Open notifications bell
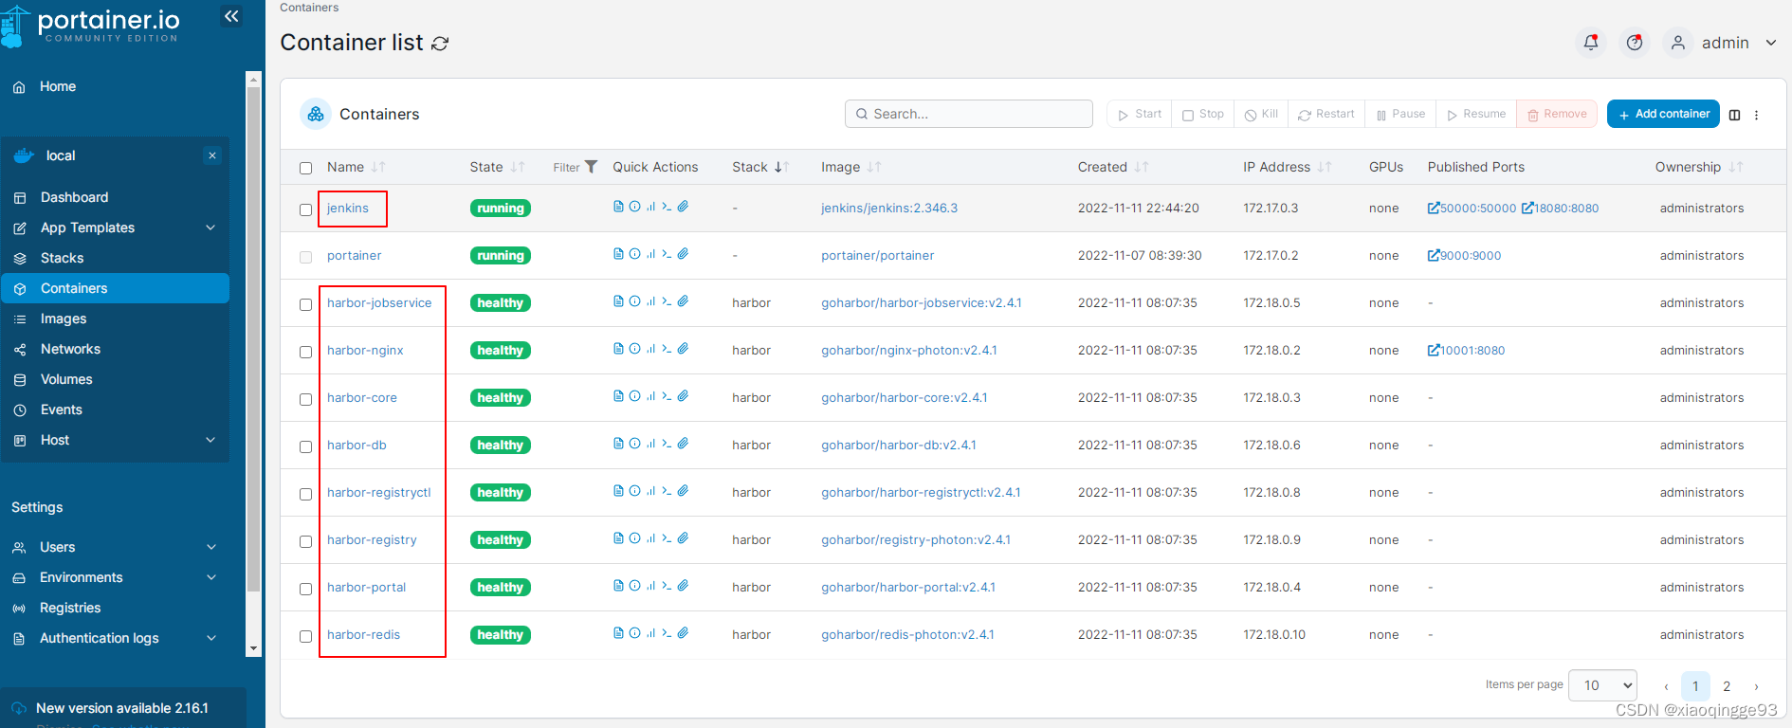Viewport: 1792px width, 728px height. click(x=1591, y=43)
